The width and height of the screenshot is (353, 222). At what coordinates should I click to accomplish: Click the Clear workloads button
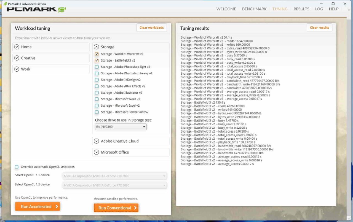click(x=152, y=28)
